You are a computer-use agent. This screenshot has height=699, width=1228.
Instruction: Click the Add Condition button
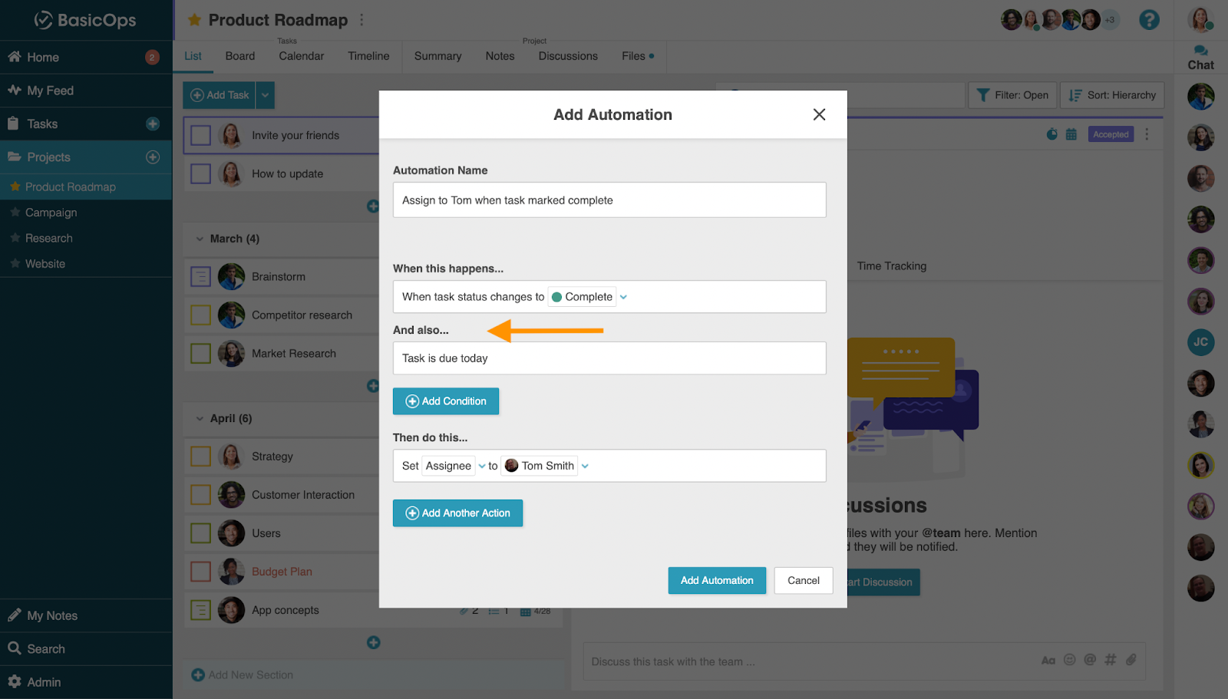click(x=445, y=401)
